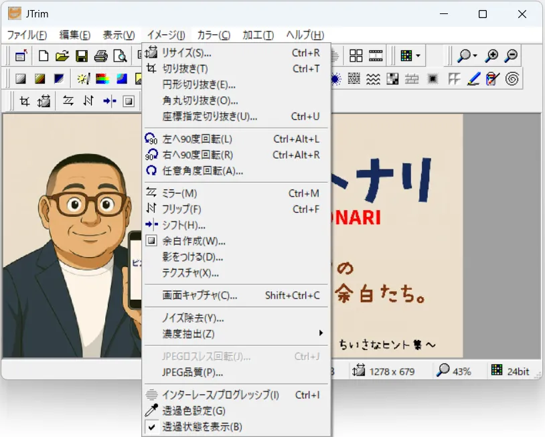Toggle 透過状態を表示(B) checked menu item
The image size is (545, 437).
pos(202,427)
